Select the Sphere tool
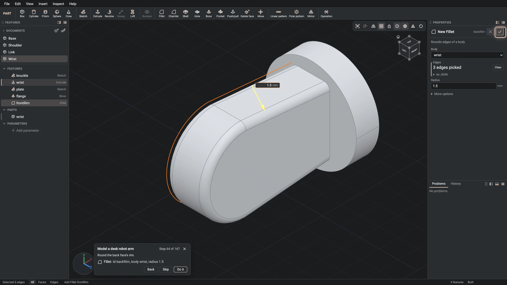Viewport: 507px width, 285px height. pos(57,13)
